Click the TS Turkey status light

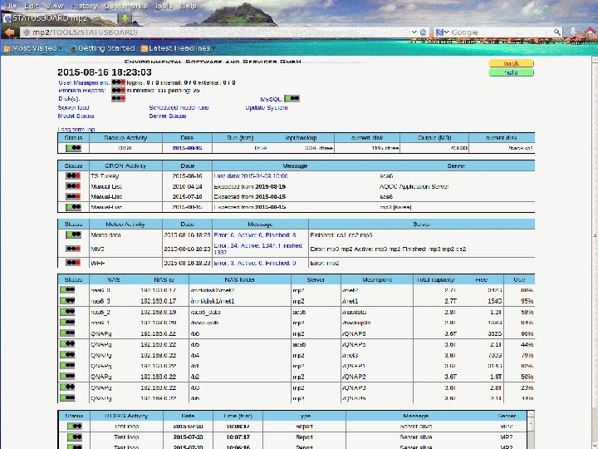point(73,175)
